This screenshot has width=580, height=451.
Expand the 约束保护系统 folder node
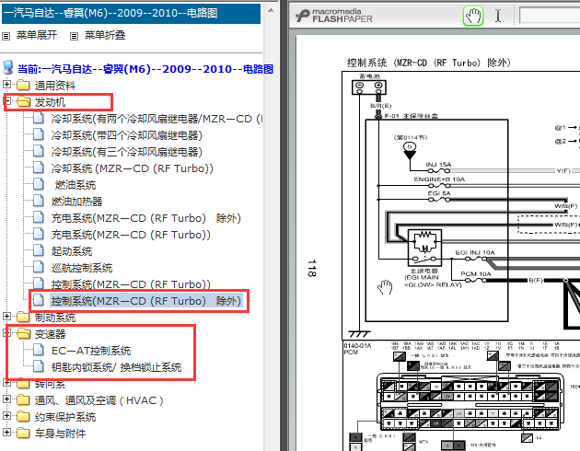[6, 415]
